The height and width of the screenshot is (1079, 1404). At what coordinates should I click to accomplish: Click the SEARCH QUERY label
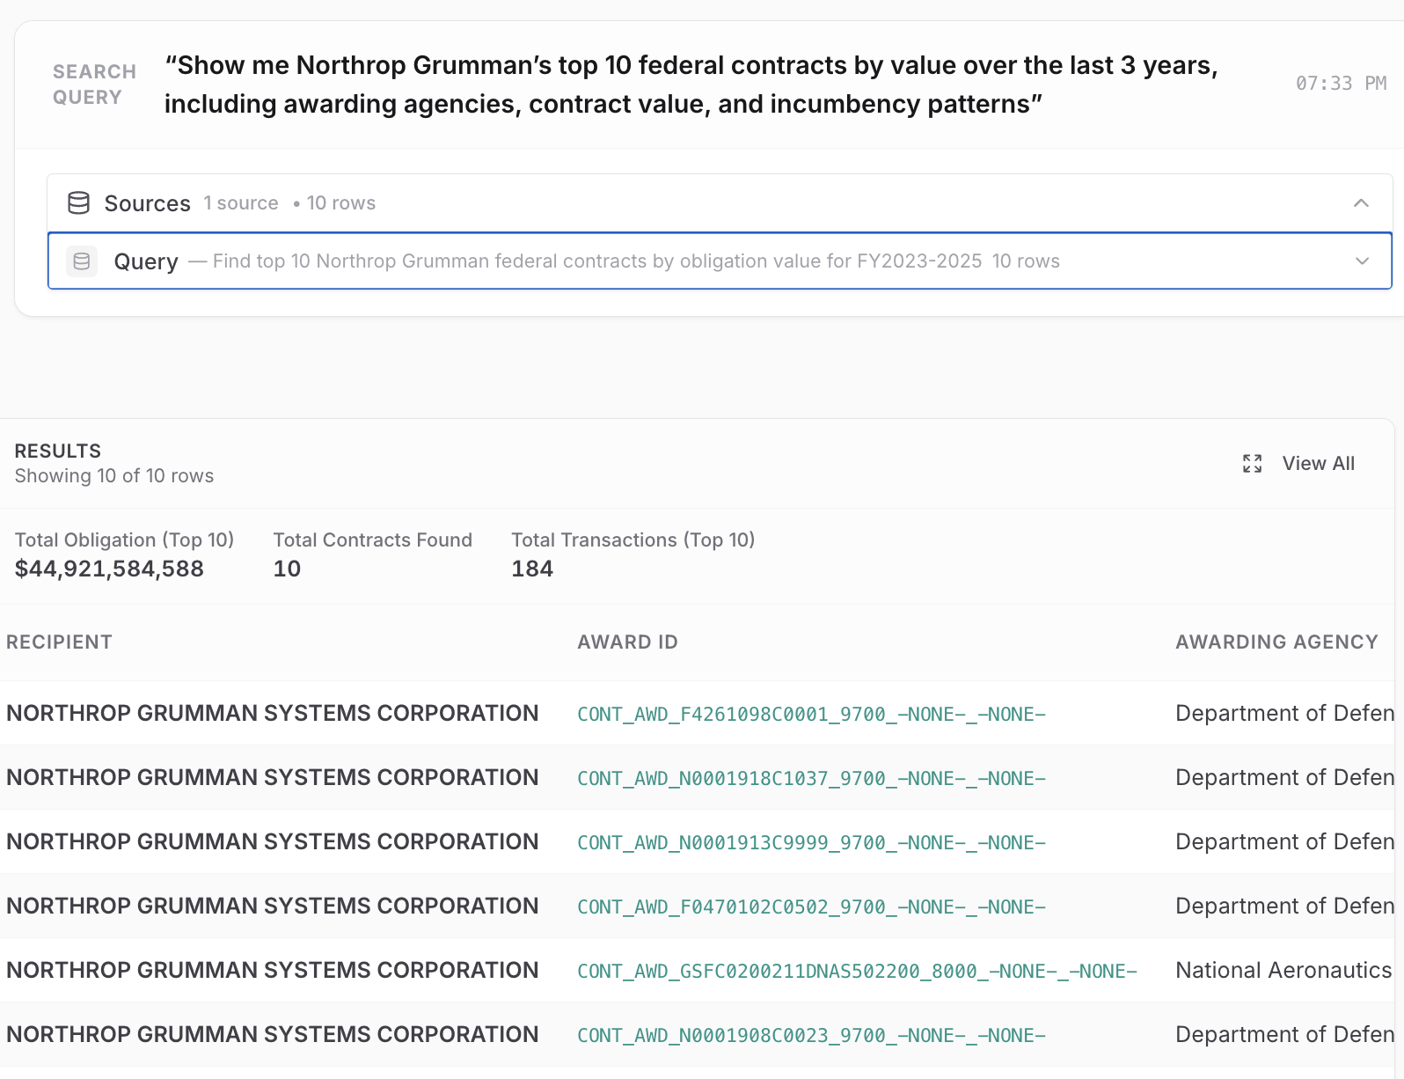[94, 84]
